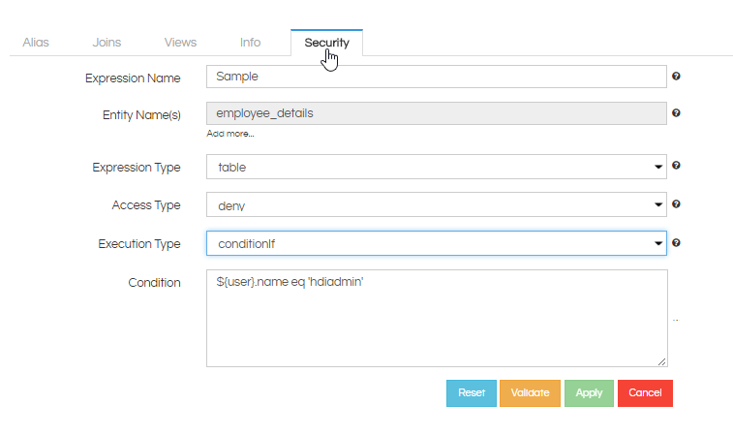Grab the Condition textarea resize handle

662,361
